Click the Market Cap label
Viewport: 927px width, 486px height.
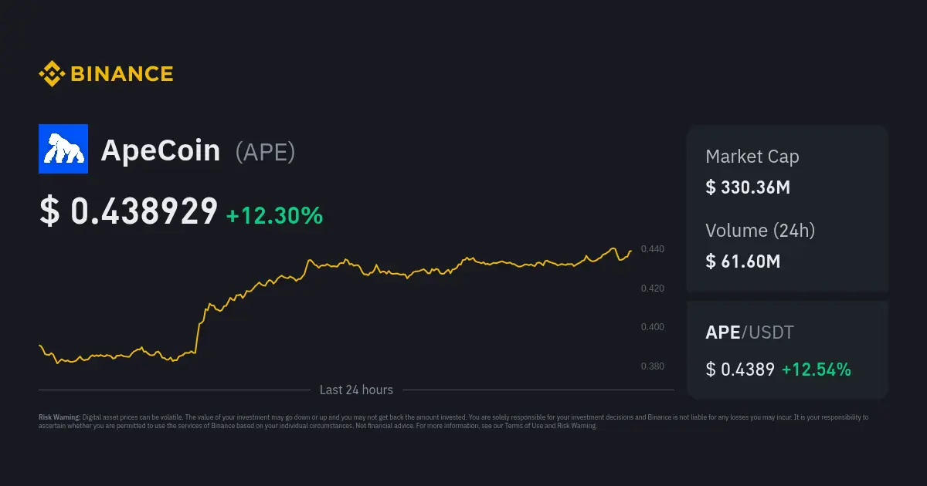click(752, 157)
